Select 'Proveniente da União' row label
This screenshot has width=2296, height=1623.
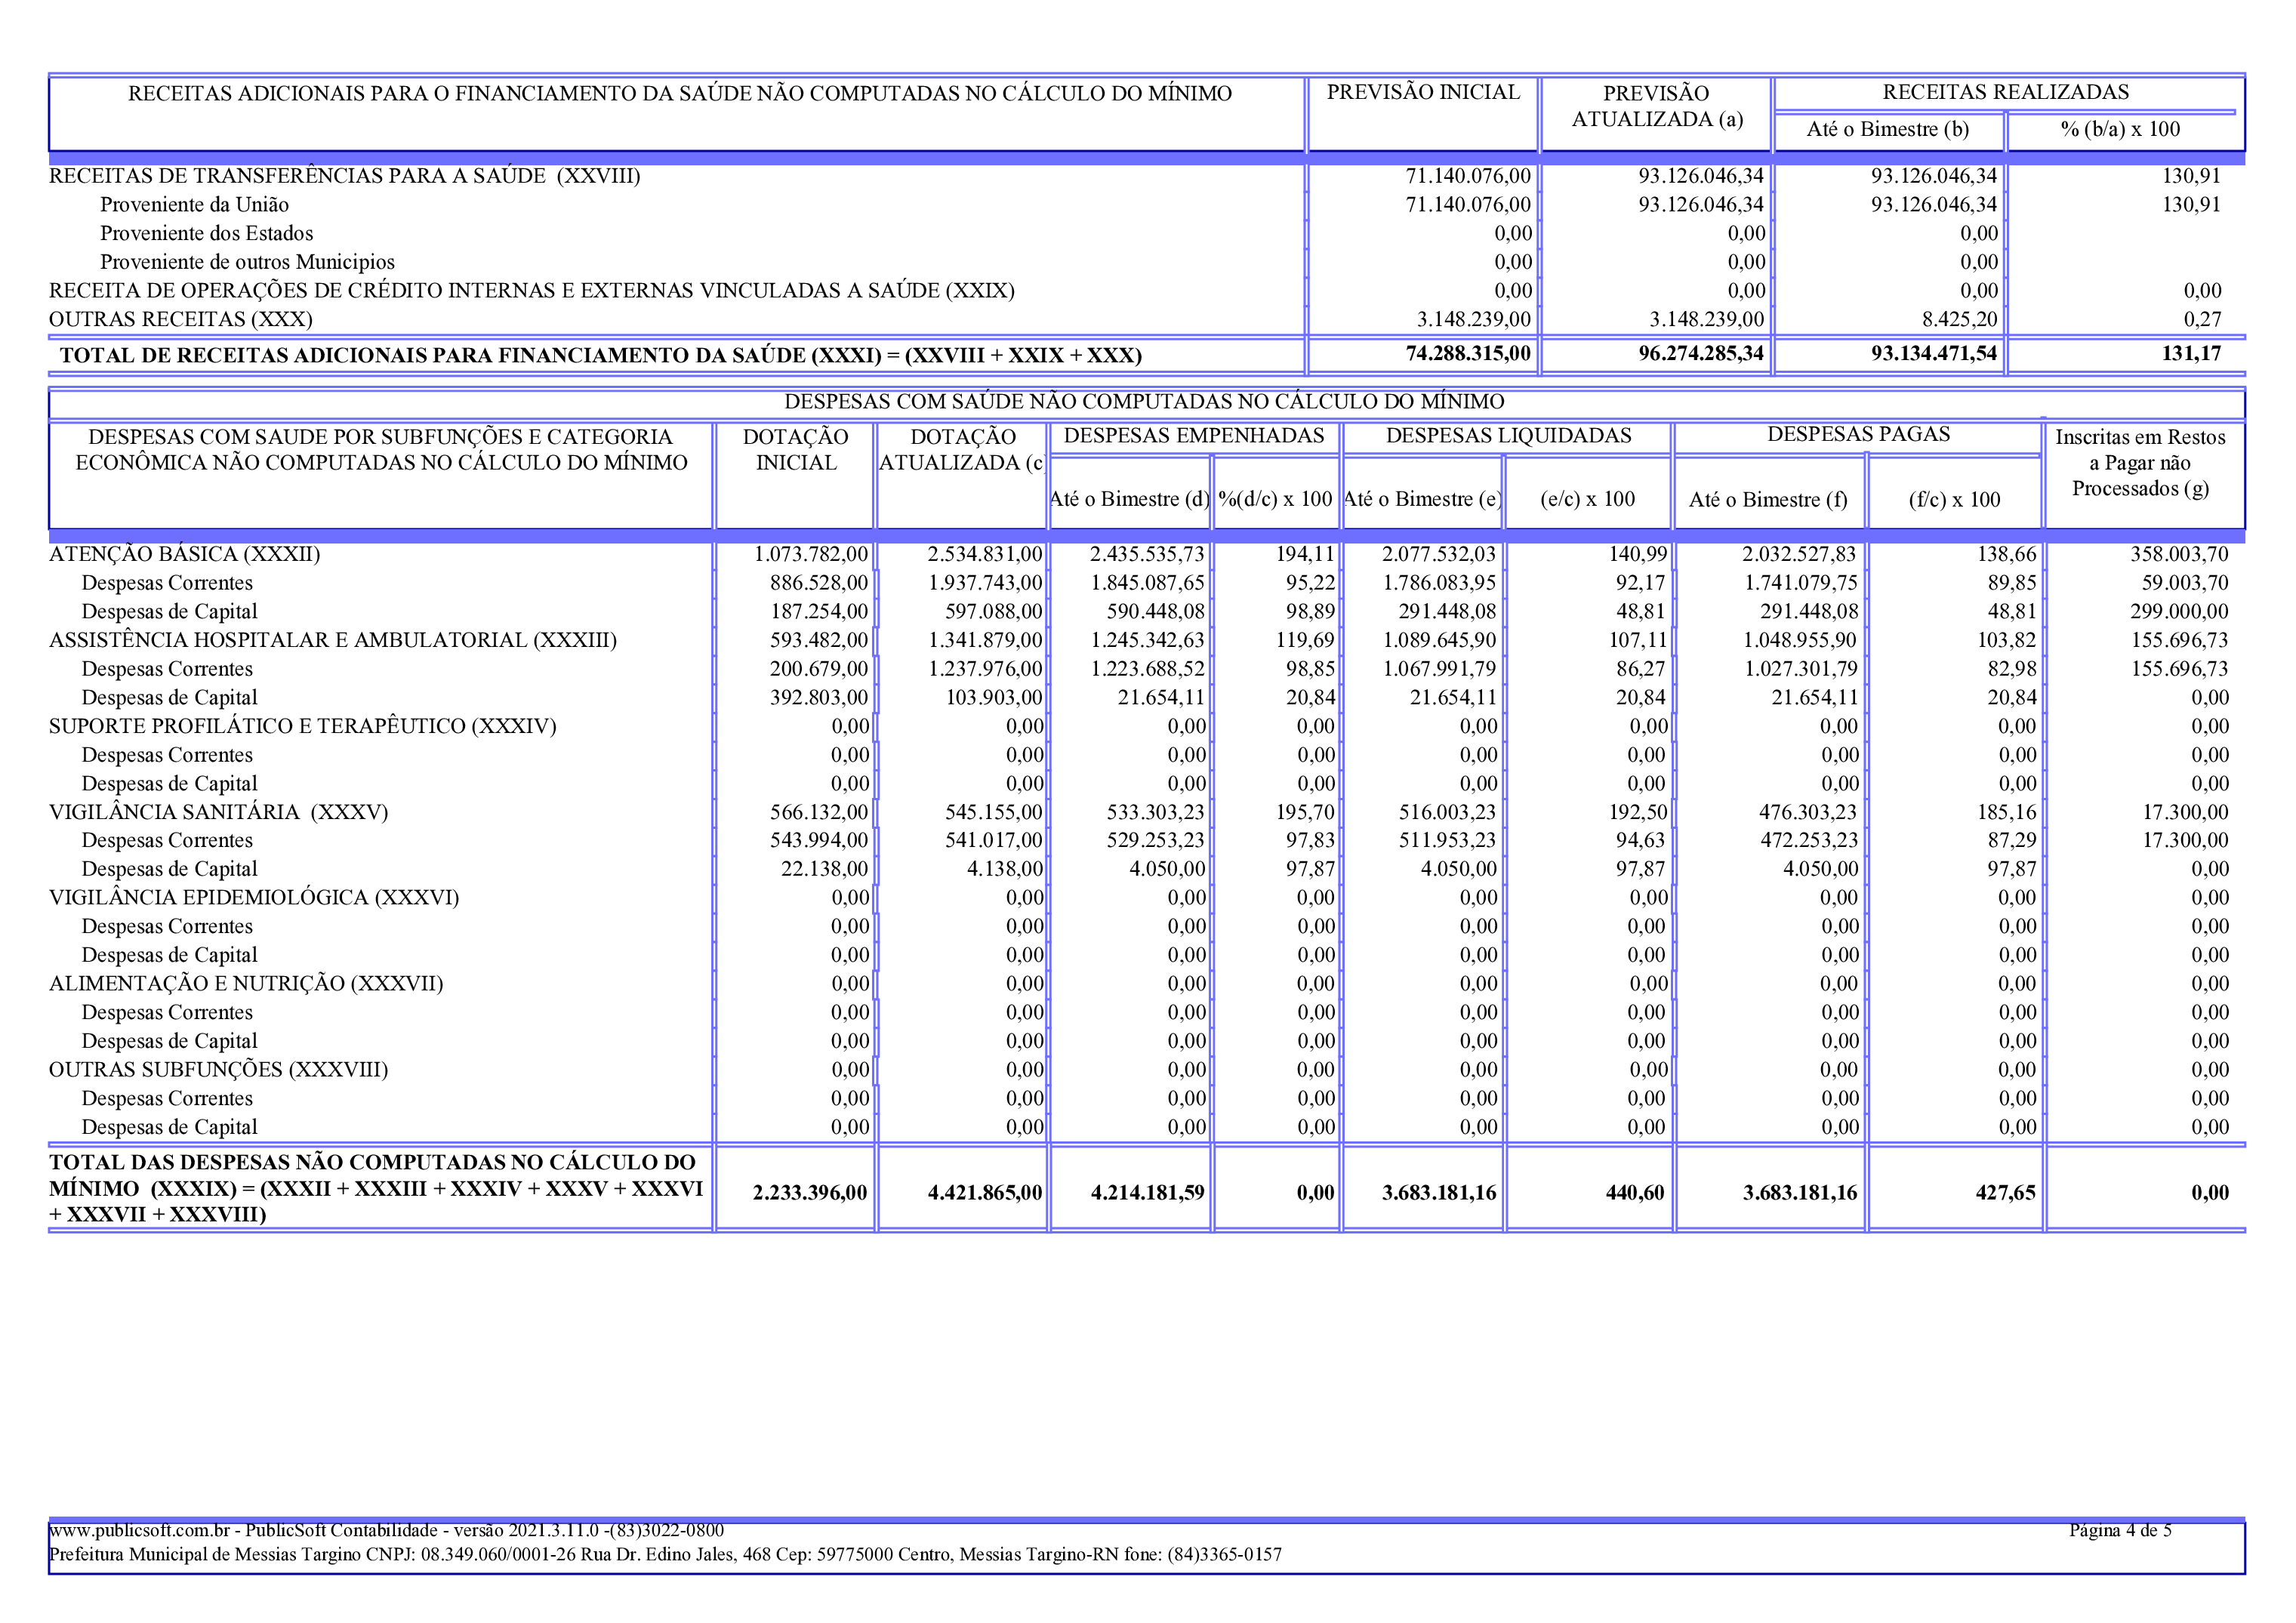tap(194, 205)
